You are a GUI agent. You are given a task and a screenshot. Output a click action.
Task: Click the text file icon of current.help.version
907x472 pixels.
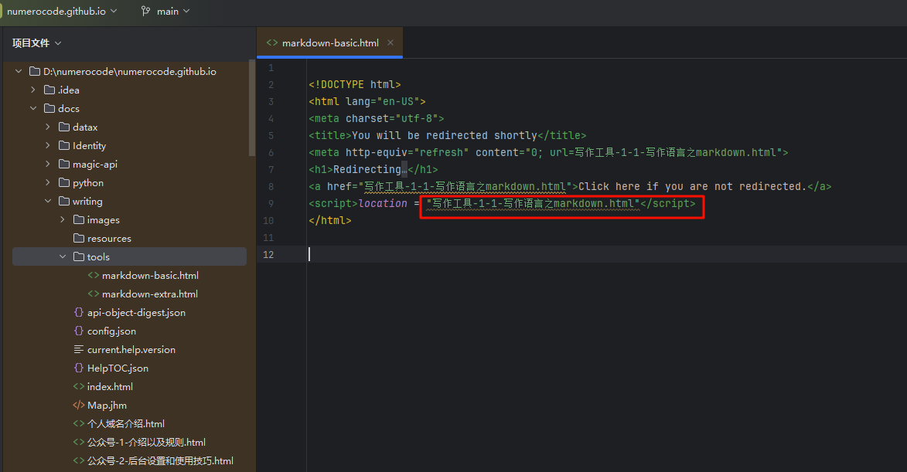point(79,350)
